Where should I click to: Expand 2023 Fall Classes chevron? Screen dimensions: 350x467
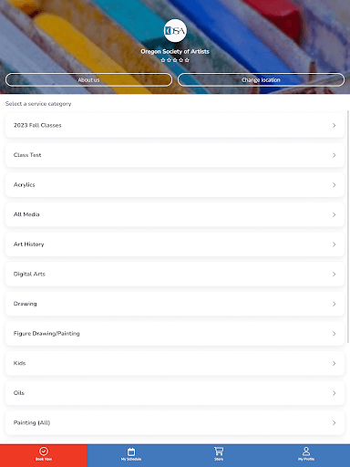point(334,125)
